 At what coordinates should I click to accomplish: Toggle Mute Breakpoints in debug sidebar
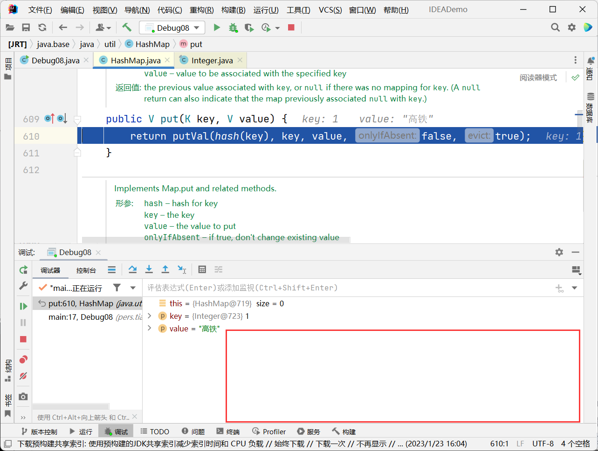23,376
